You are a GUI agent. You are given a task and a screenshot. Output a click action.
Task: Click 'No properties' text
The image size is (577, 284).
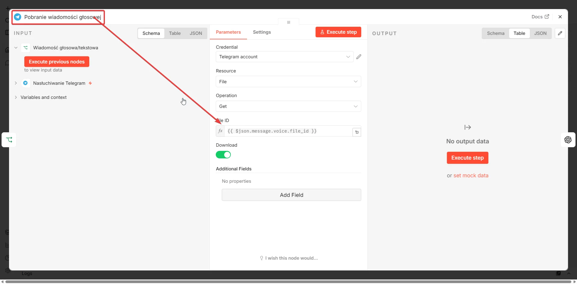(x=237, y=181)
